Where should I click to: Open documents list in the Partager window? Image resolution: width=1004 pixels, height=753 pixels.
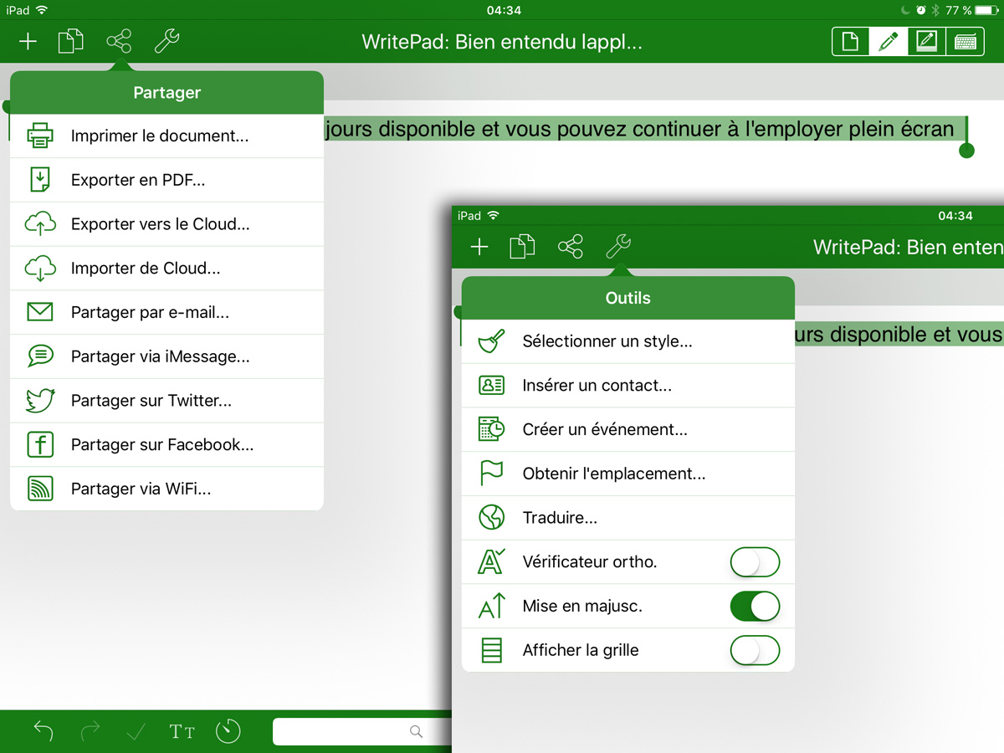click(70, 41)
